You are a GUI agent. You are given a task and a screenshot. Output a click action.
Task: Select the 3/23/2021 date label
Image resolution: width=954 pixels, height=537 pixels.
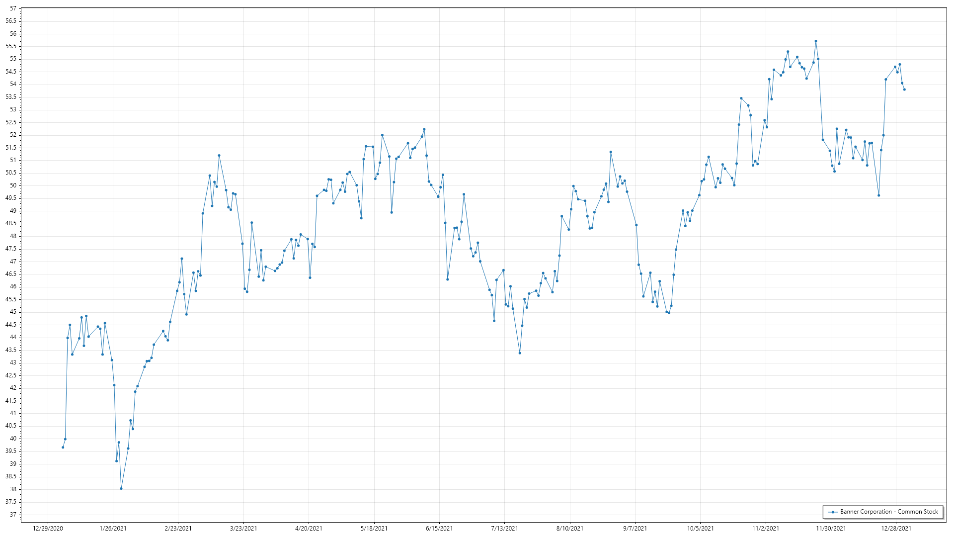pyautogui.click(x=243, y=528)
